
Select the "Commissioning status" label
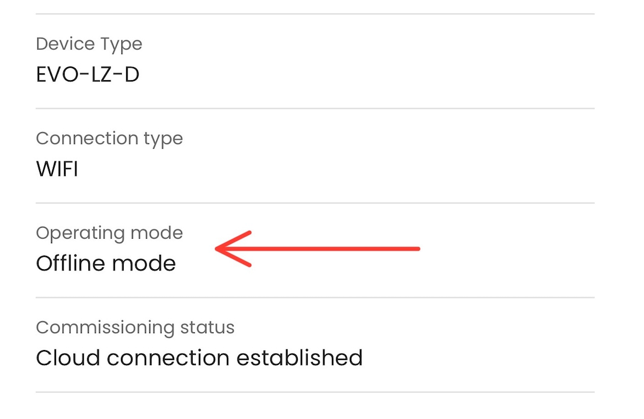point(135,328)
